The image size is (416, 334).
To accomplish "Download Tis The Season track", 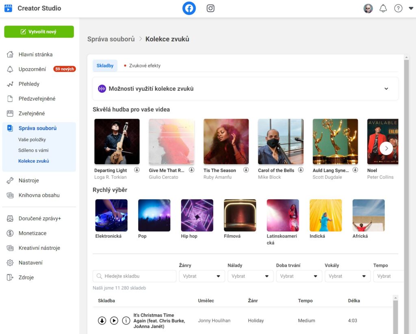I will (x=246, y=170).
